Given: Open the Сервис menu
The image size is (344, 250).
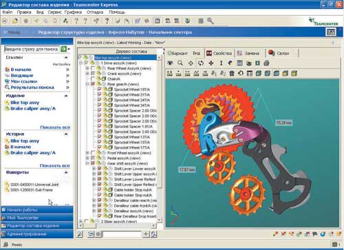Looking at the screenshot, I should pyautogui.click(x=54, y=12).
